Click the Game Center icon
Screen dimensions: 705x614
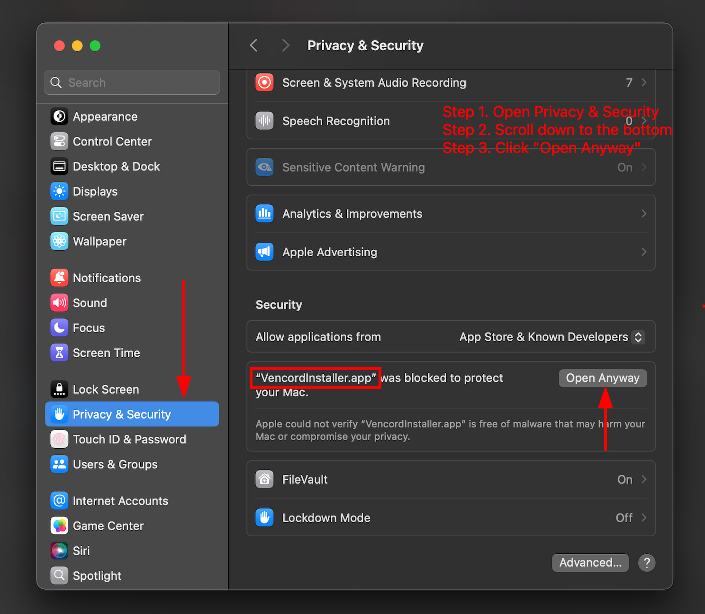click(59, 526)
